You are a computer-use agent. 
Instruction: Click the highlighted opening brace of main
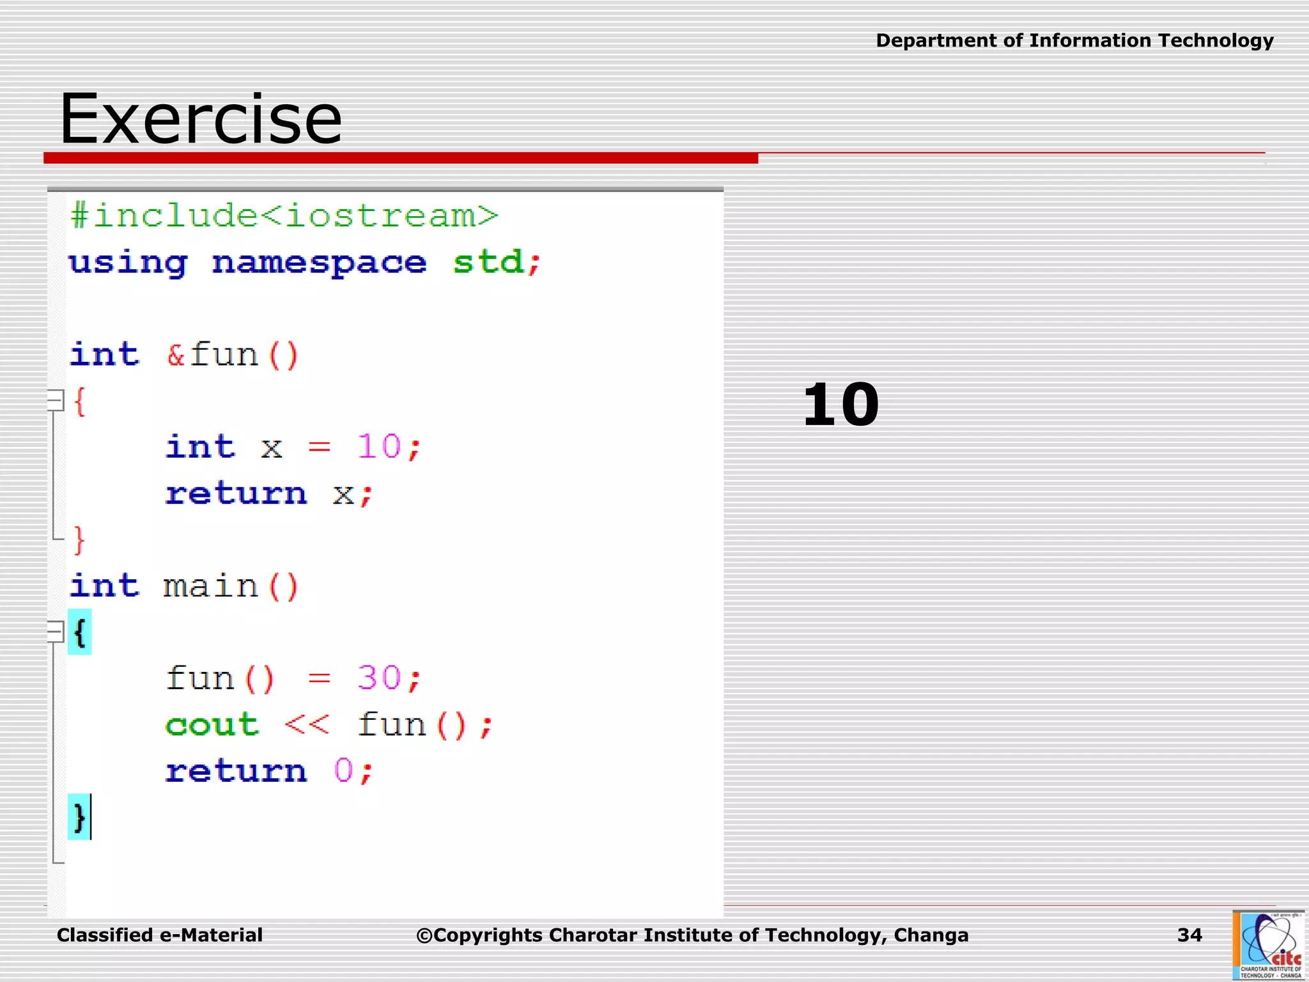pyautogui.click(x=80, y=632)
